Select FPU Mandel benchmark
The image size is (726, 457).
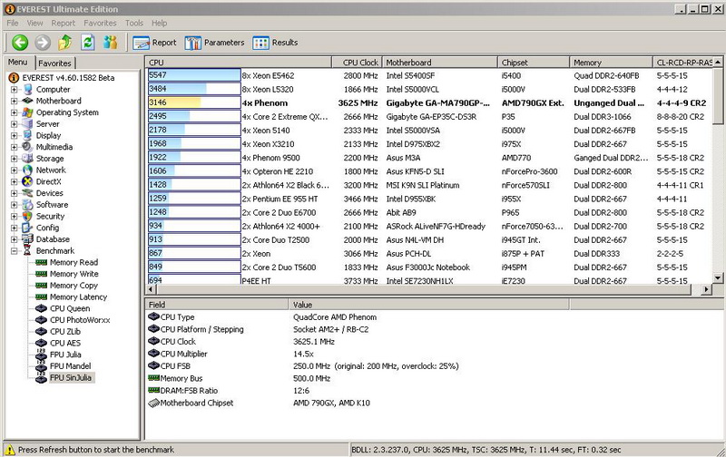pyautogui.click(x=71, y=366)
